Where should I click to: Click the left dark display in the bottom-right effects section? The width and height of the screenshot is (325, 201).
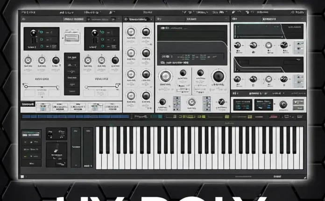pyautogui.click(x=243, y=105)
